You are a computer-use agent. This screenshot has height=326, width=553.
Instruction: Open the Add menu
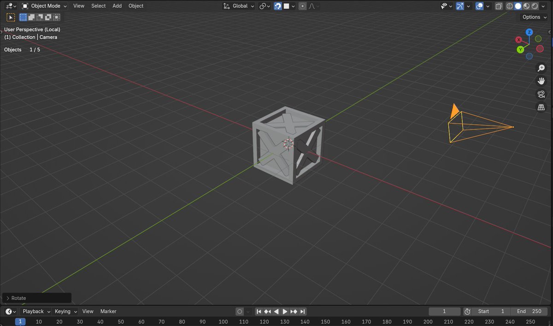pyautogui.click(x=117, y=6)
